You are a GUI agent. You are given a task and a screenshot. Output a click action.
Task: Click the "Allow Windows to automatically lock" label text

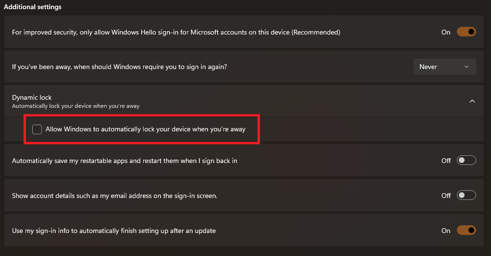click(146, 129)
